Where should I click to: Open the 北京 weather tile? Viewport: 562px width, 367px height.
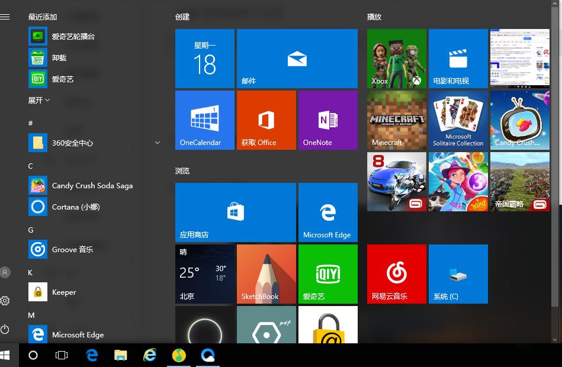[x=204, y=273]
